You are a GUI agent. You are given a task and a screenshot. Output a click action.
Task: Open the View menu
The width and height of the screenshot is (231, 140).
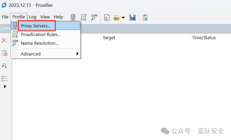click(x=45, y=17)
